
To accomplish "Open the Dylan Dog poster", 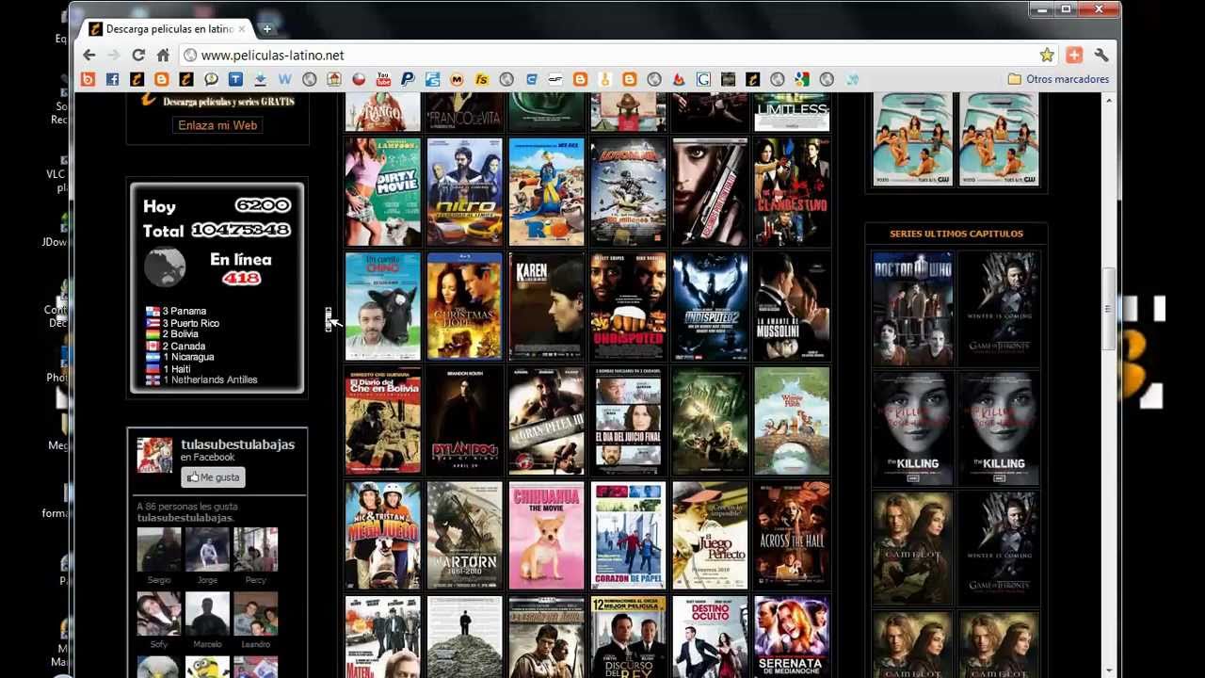I will pos(464,421).
